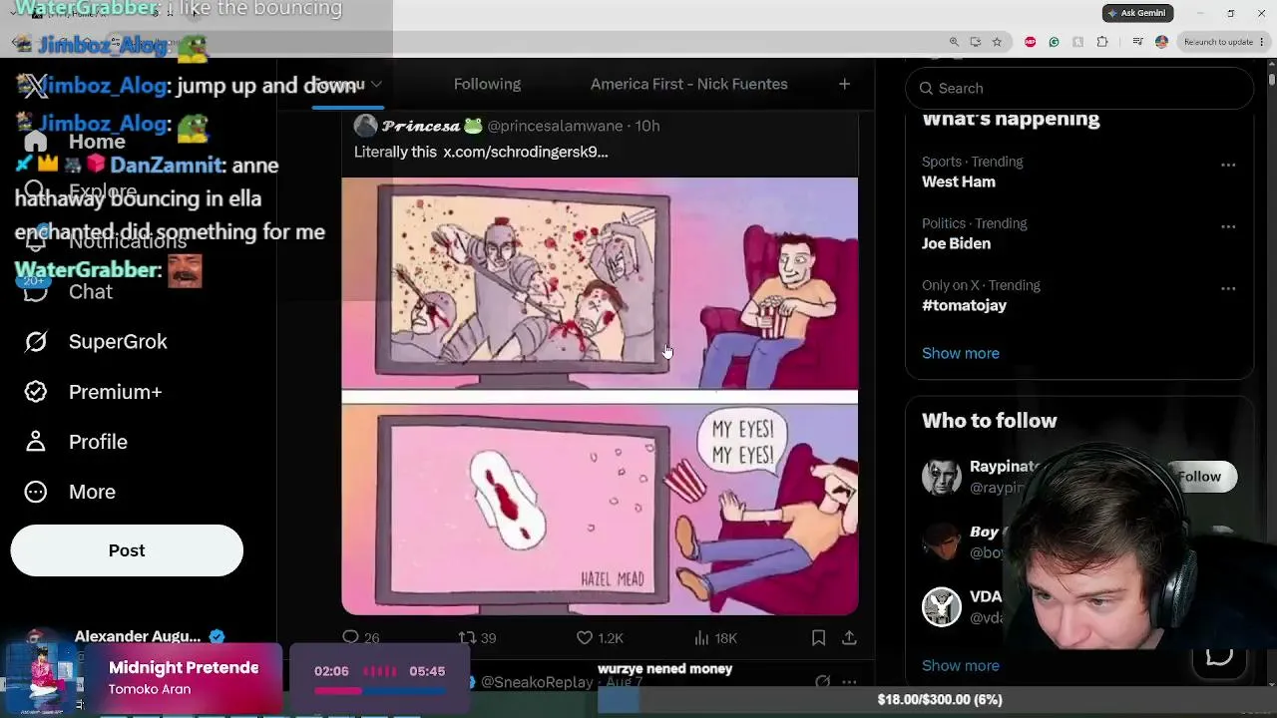Viewport: 1277px width, 718px height.
Task: Open the More menu in the sidebar
Action: click(70, 492)
